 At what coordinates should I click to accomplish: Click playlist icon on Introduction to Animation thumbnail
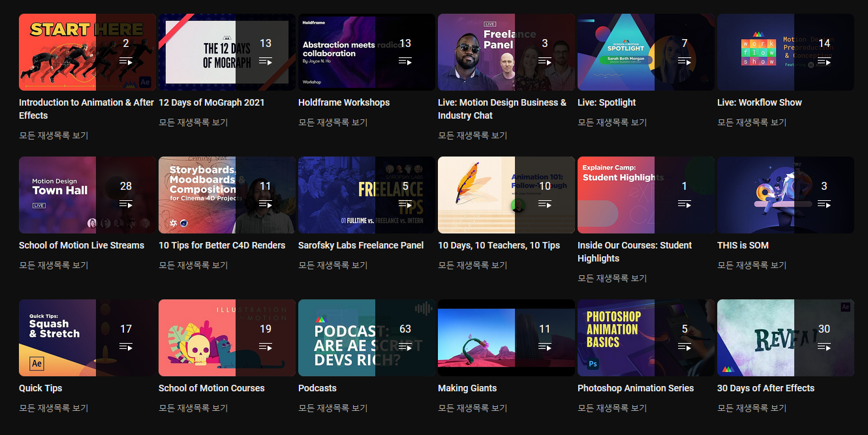126,61
